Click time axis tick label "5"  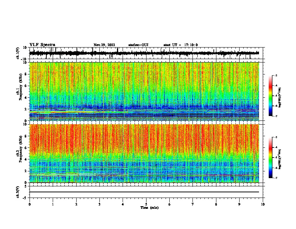146,204
